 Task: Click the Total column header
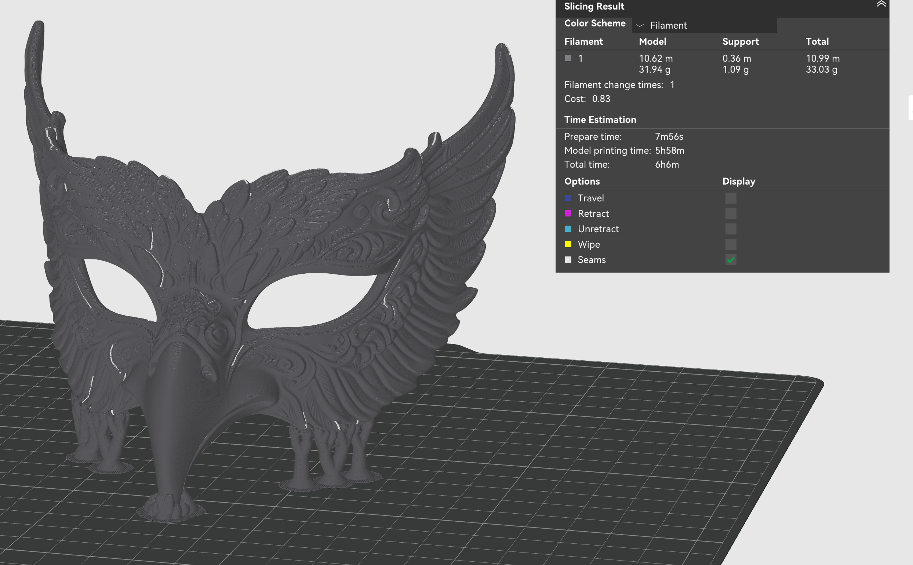coord(817,41)
